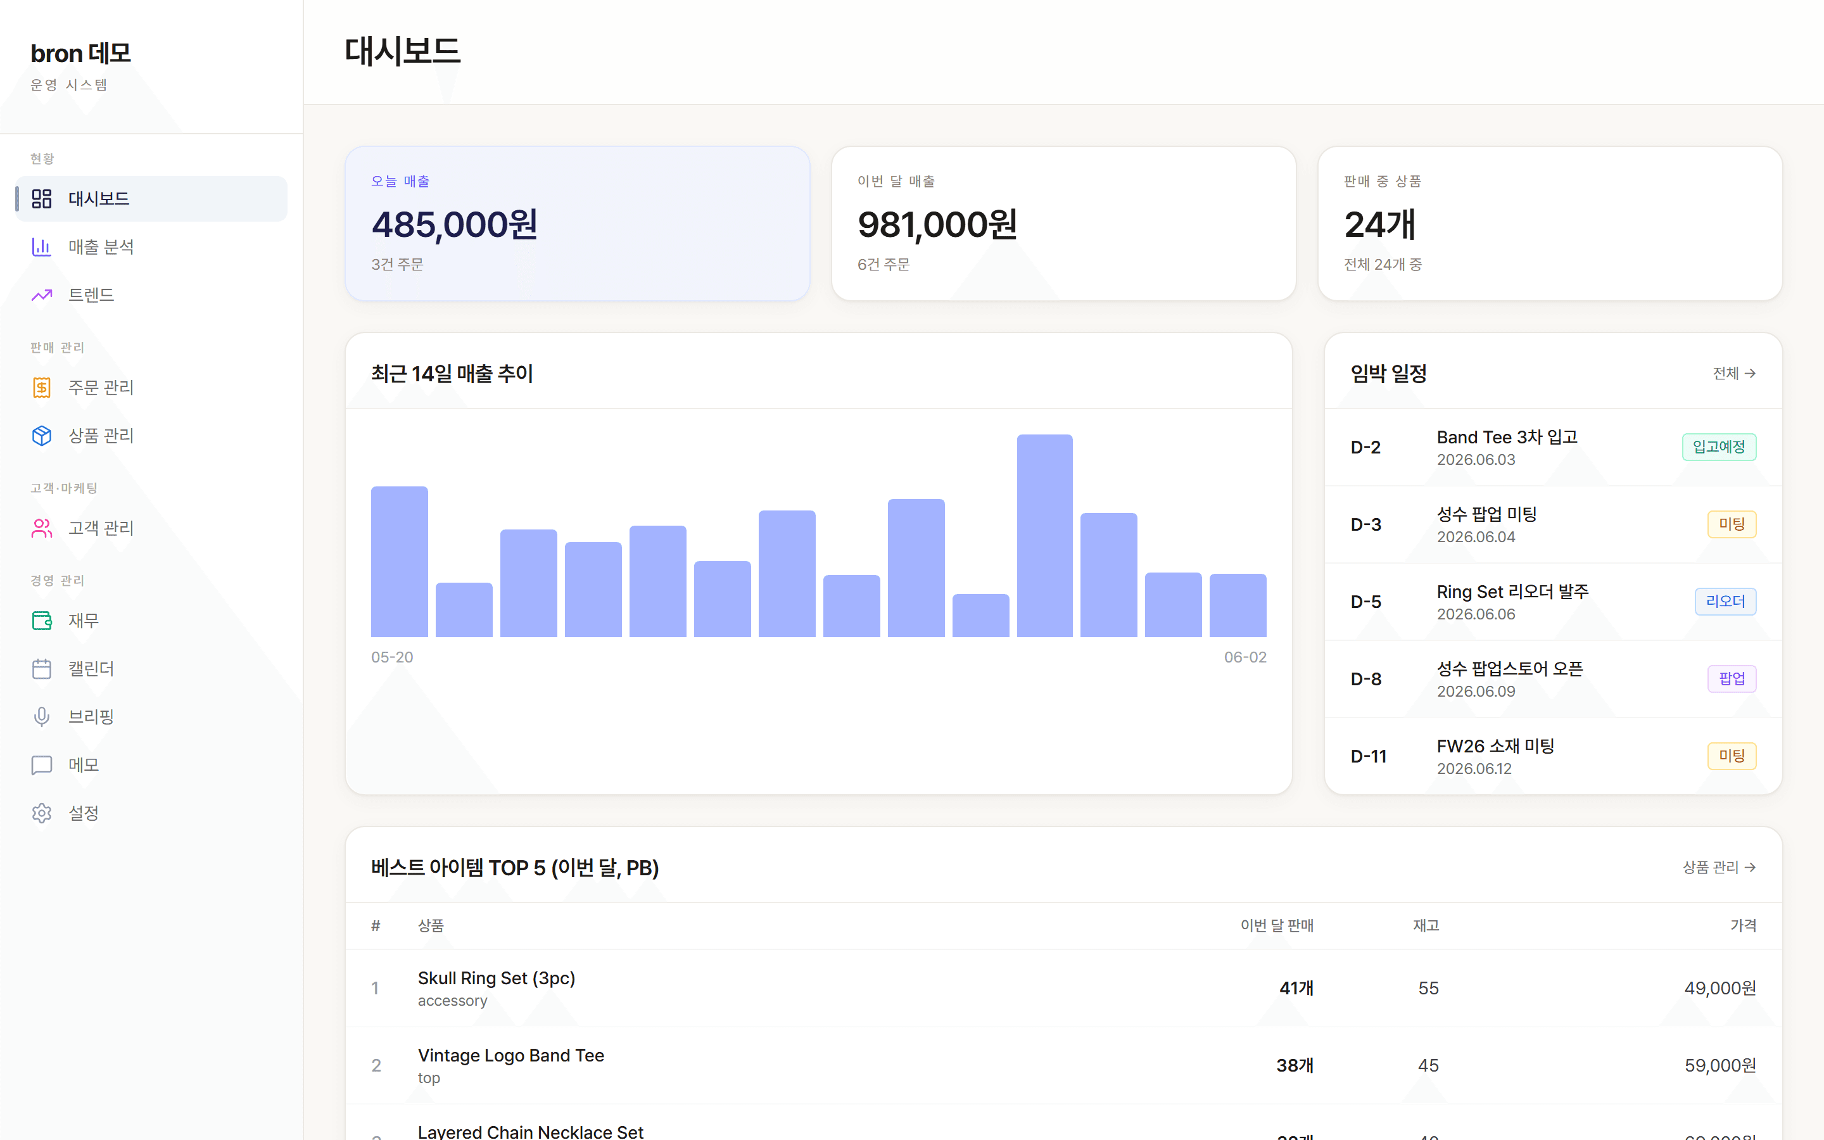This screenshot has width=1824, height=1140.
Task: Click 상품 관리 → link above table
Action: tap(1719, 867)
